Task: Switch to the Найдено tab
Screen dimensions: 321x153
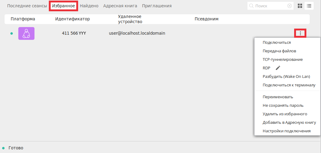Action: point(89,6)
